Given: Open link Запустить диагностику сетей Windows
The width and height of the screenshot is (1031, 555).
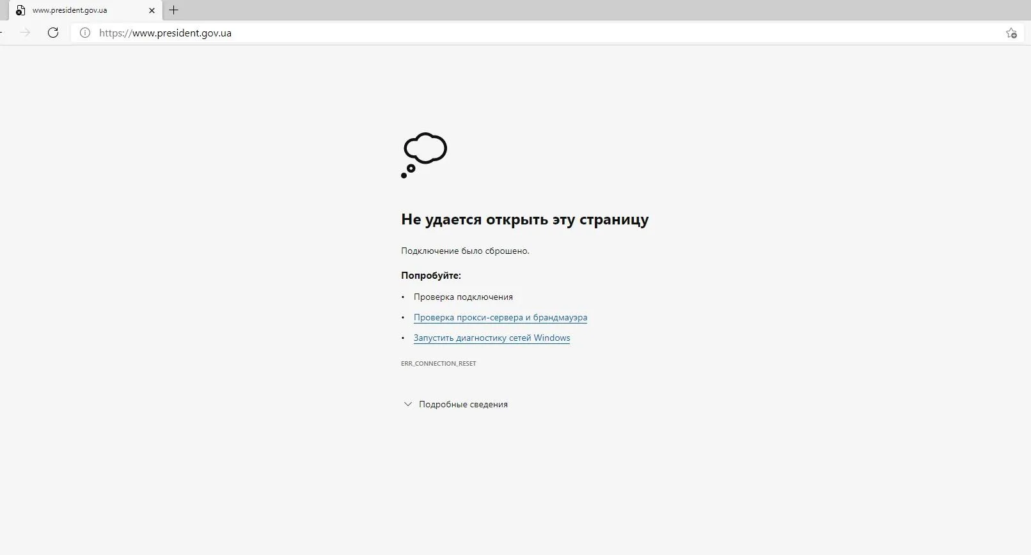Looking at the screenshot, I should tap(492, 338).
